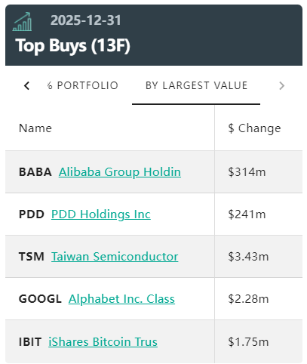Click the TSM ticker symbol
307x364 pixels.
[32, 257]
